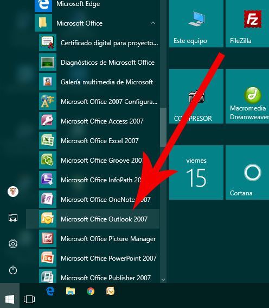Click the app list scrollbar thumb

point(163,127)
